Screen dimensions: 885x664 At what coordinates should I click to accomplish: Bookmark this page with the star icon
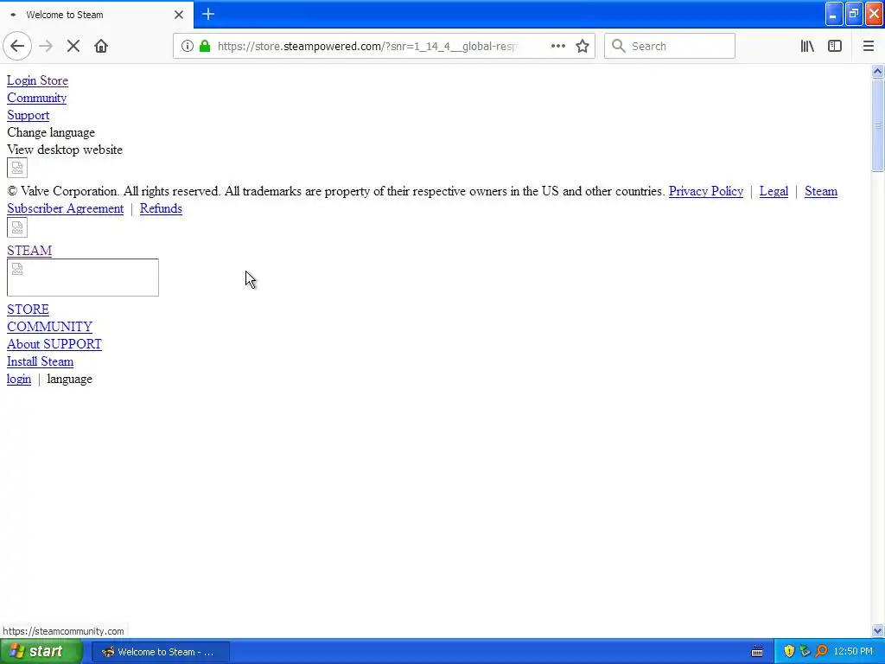tap(583, 47)
